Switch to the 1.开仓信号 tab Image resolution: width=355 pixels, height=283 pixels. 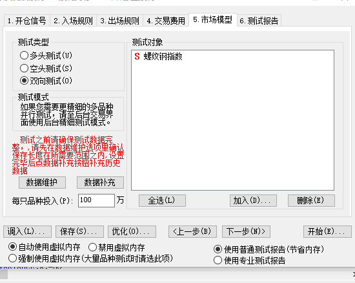click(27, 21)
